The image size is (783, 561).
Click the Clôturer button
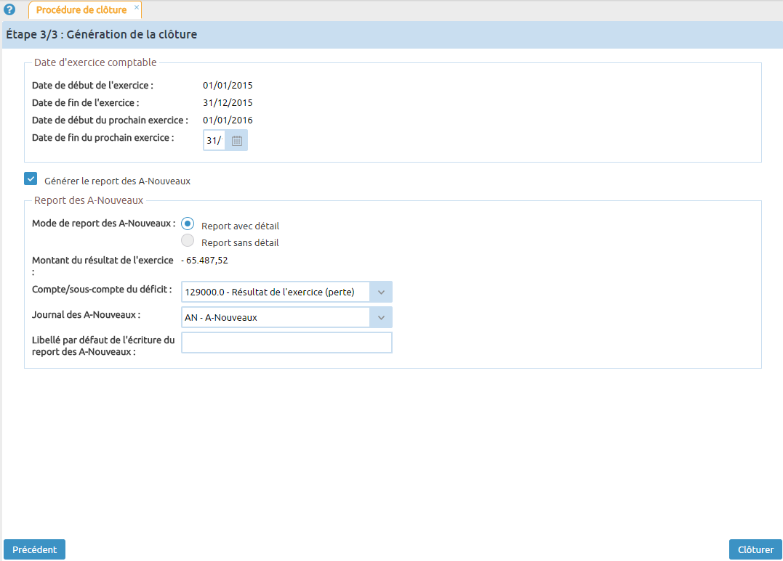tap(755, 549)
